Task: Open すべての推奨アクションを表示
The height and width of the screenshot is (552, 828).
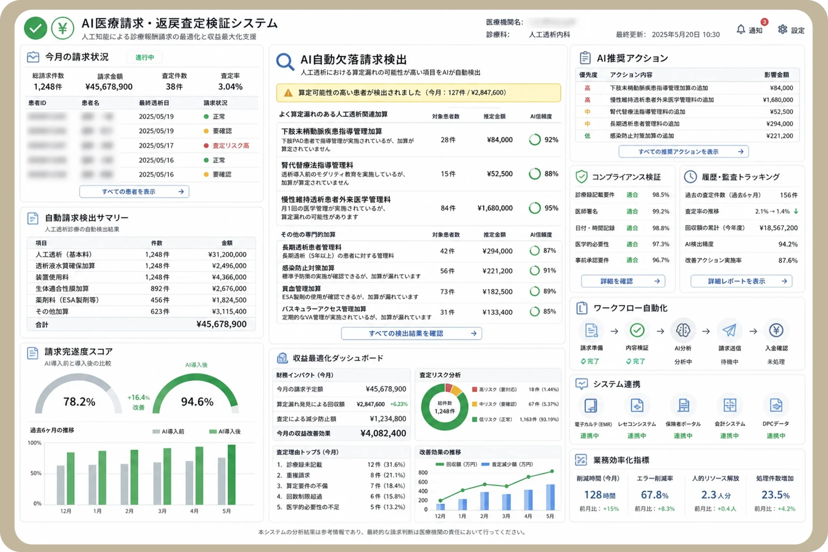Action: point(683,152)
